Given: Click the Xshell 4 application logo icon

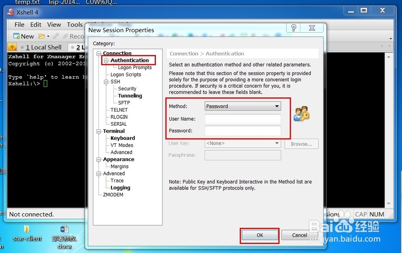Looking at the screenshot, I should [x=11, y=12].
